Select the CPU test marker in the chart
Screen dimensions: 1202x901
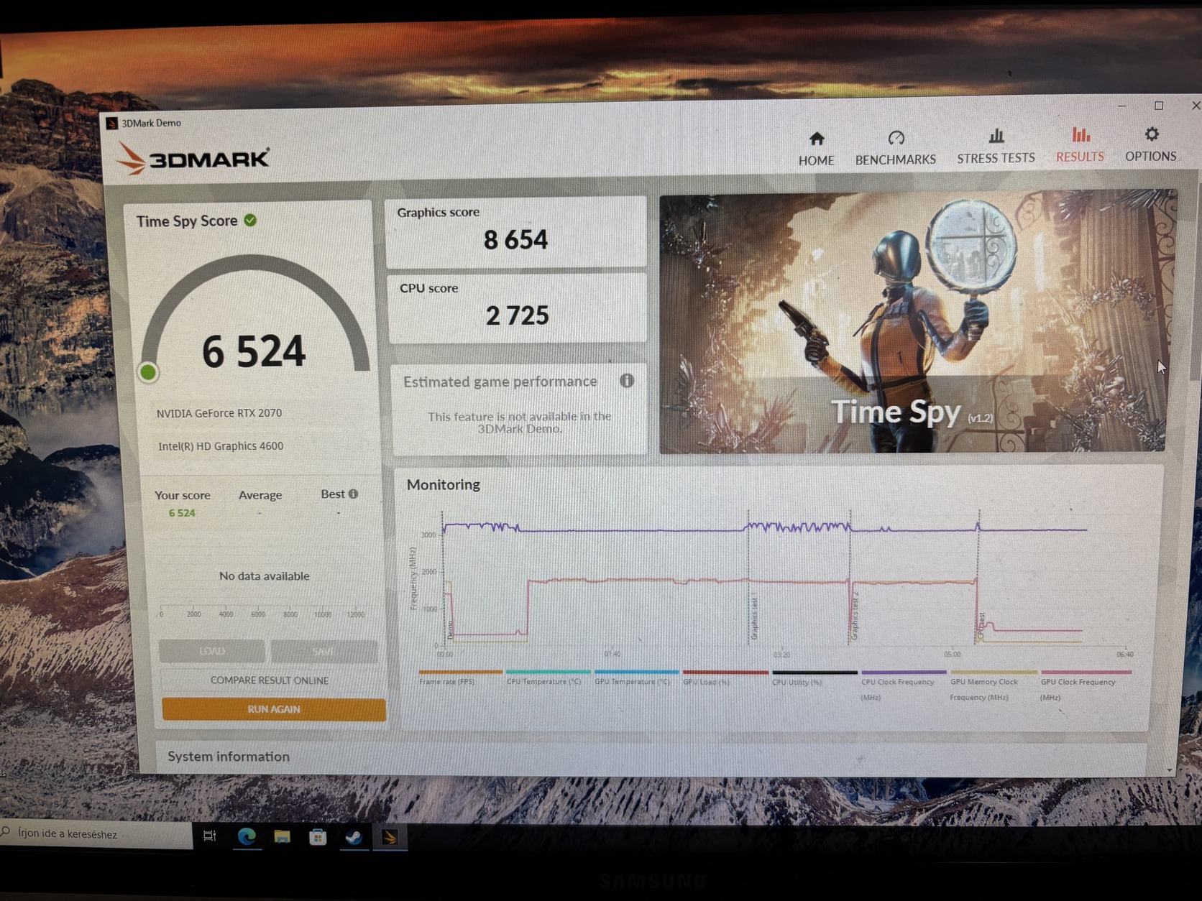pos(981,627)
